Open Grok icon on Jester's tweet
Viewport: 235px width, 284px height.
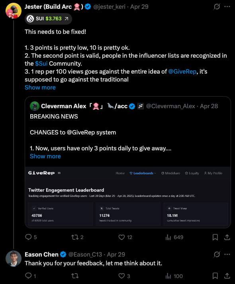coord(217,7)
